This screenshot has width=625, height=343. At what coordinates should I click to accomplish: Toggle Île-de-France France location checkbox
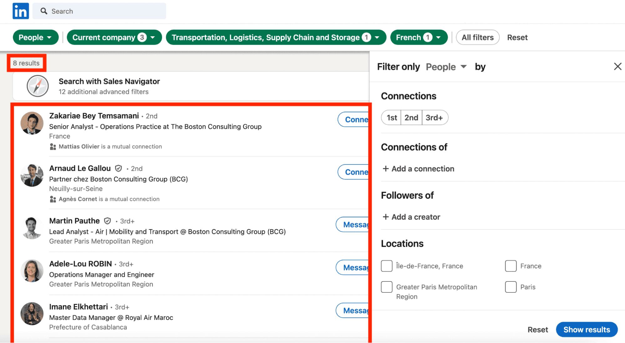(x=386, y=266)
